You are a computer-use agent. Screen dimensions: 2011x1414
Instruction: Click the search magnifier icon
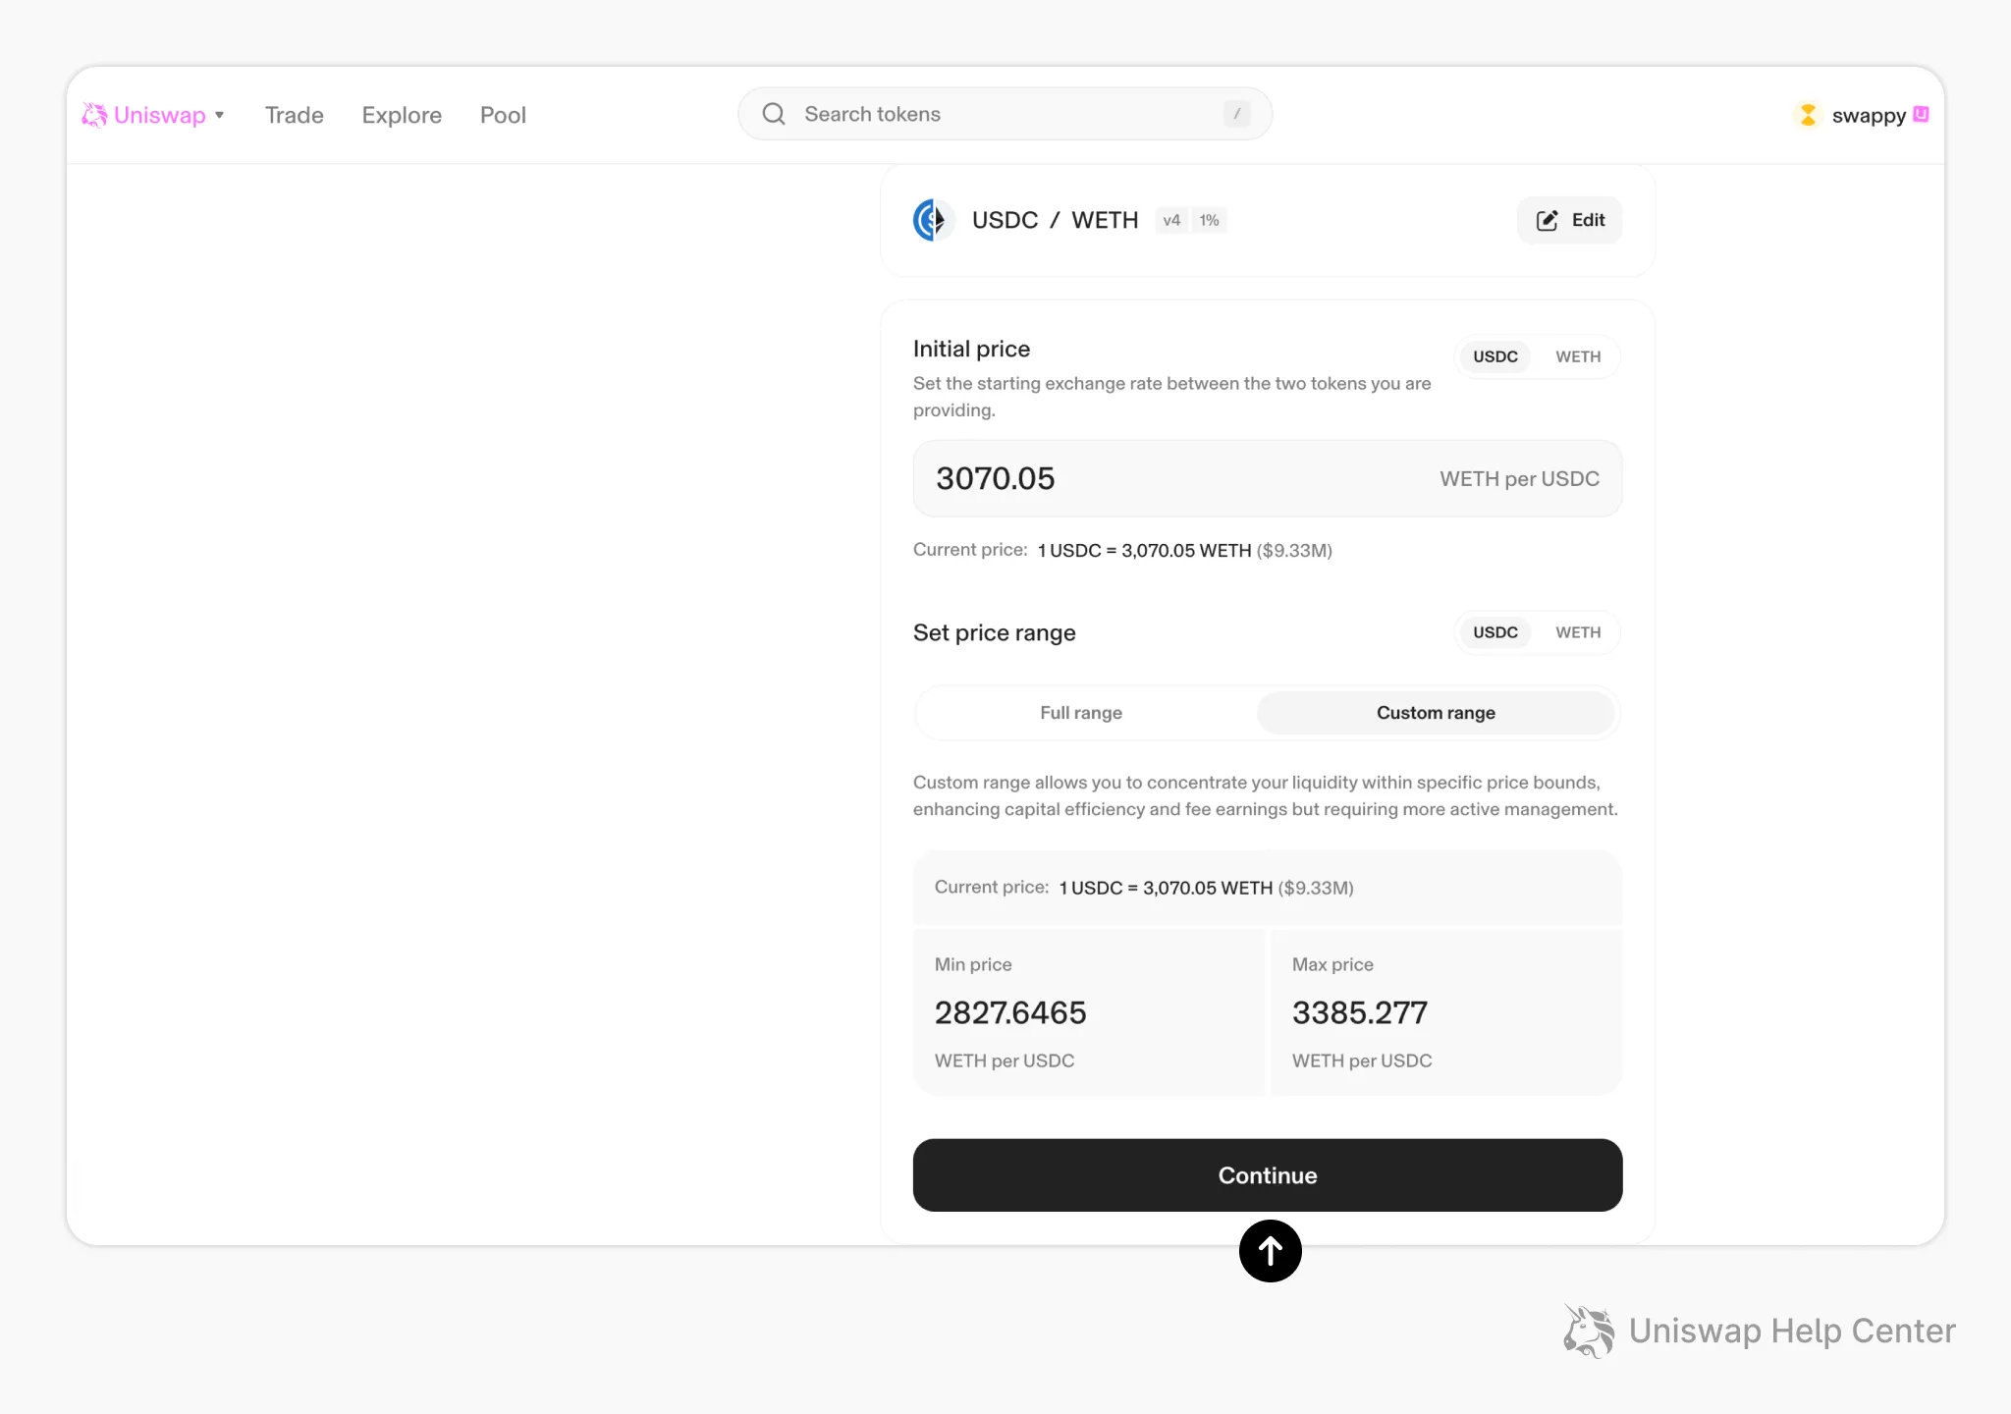(774, 114)
